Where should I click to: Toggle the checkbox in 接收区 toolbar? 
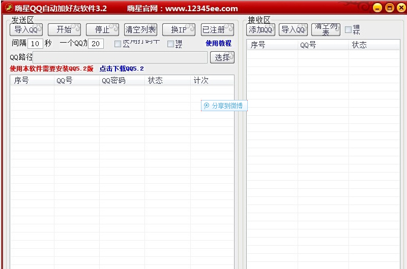[348, 29]
